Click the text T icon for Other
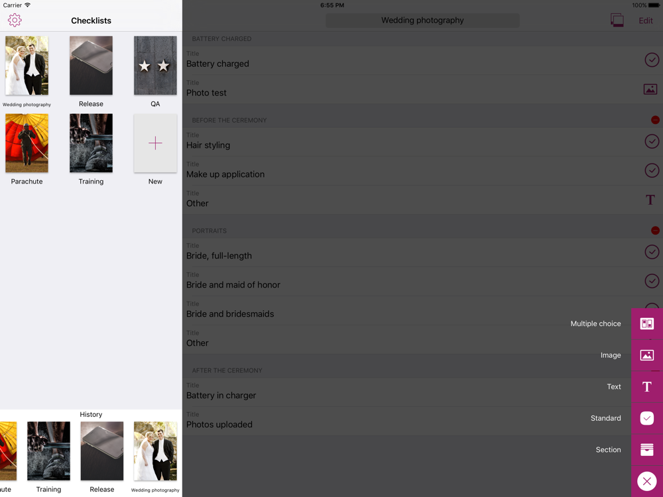Image resolution: width=663 pixels, height=497 pixels. tap(650, 199)
